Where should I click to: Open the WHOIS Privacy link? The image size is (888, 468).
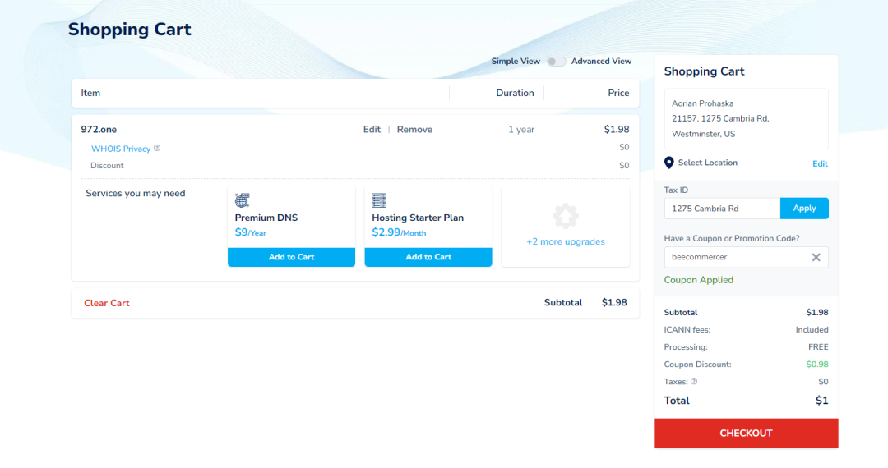point(121,149)
